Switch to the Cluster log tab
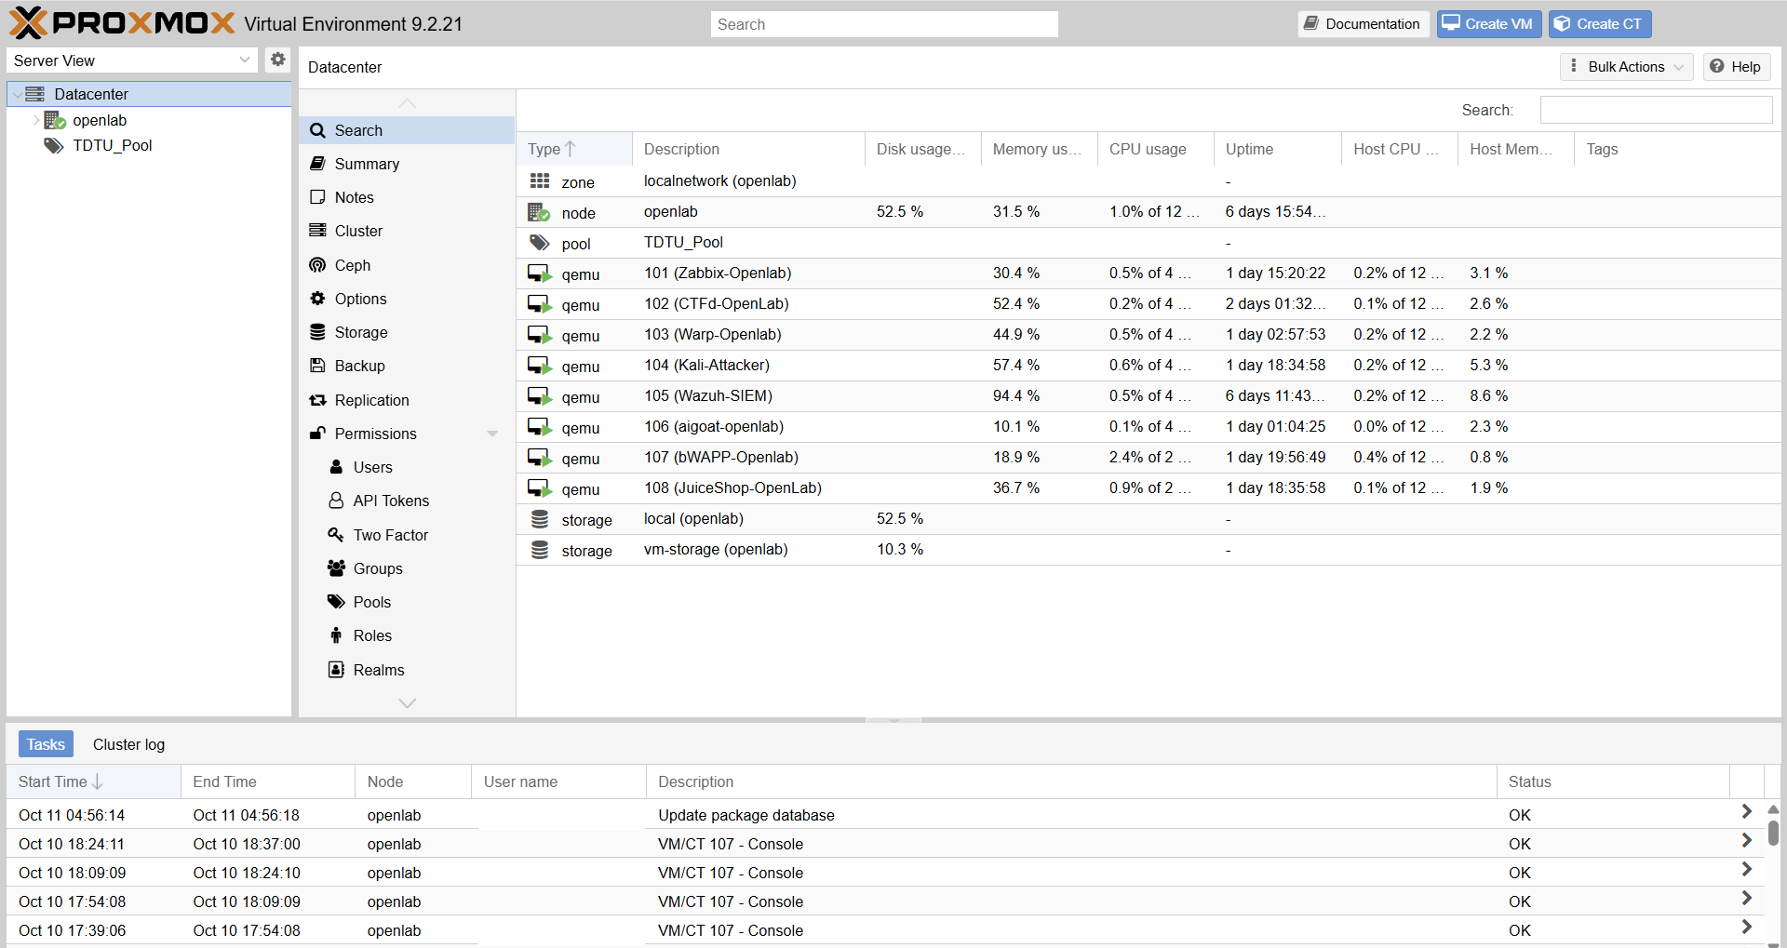The width and height of the screenshot is (1787, 948). tap(128, 744)
